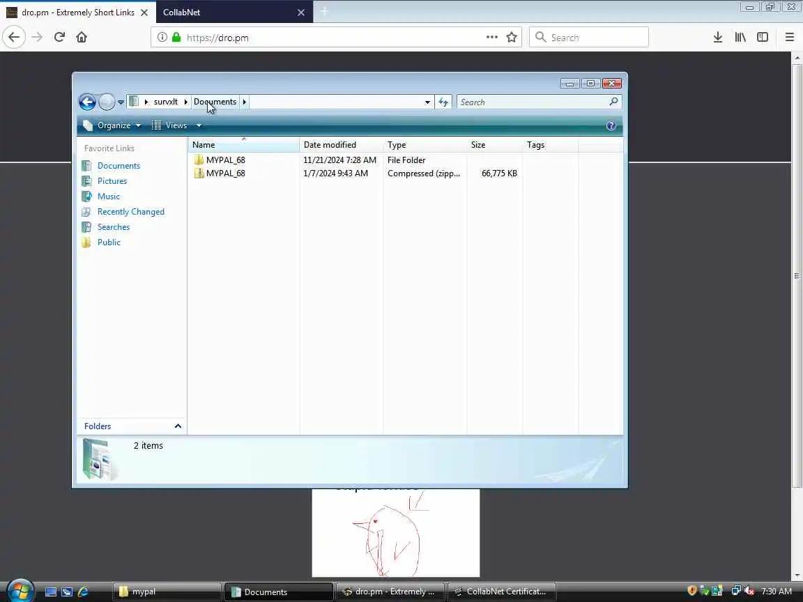Click the Explorer forward arrow button

107,102
